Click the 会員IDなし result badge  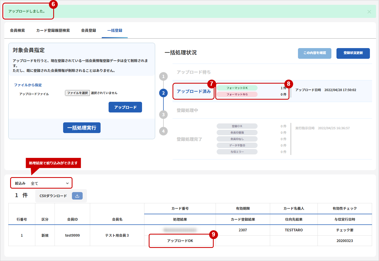coord(237,139)
